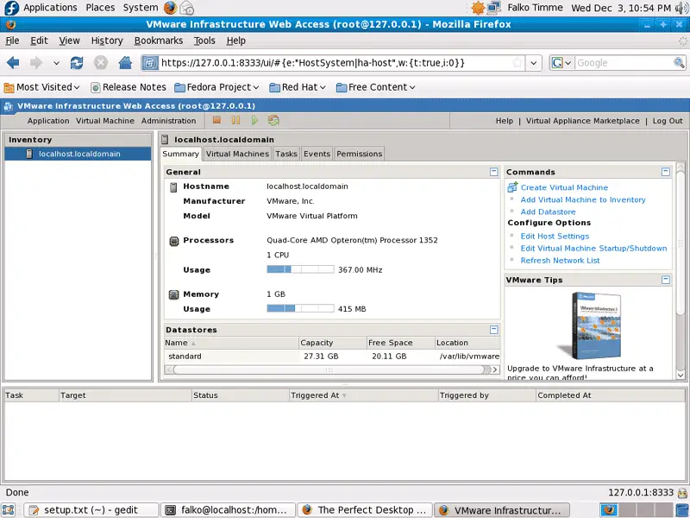
Task: Click the Firefox forward arrow
Action: click(x=36, y=63)
